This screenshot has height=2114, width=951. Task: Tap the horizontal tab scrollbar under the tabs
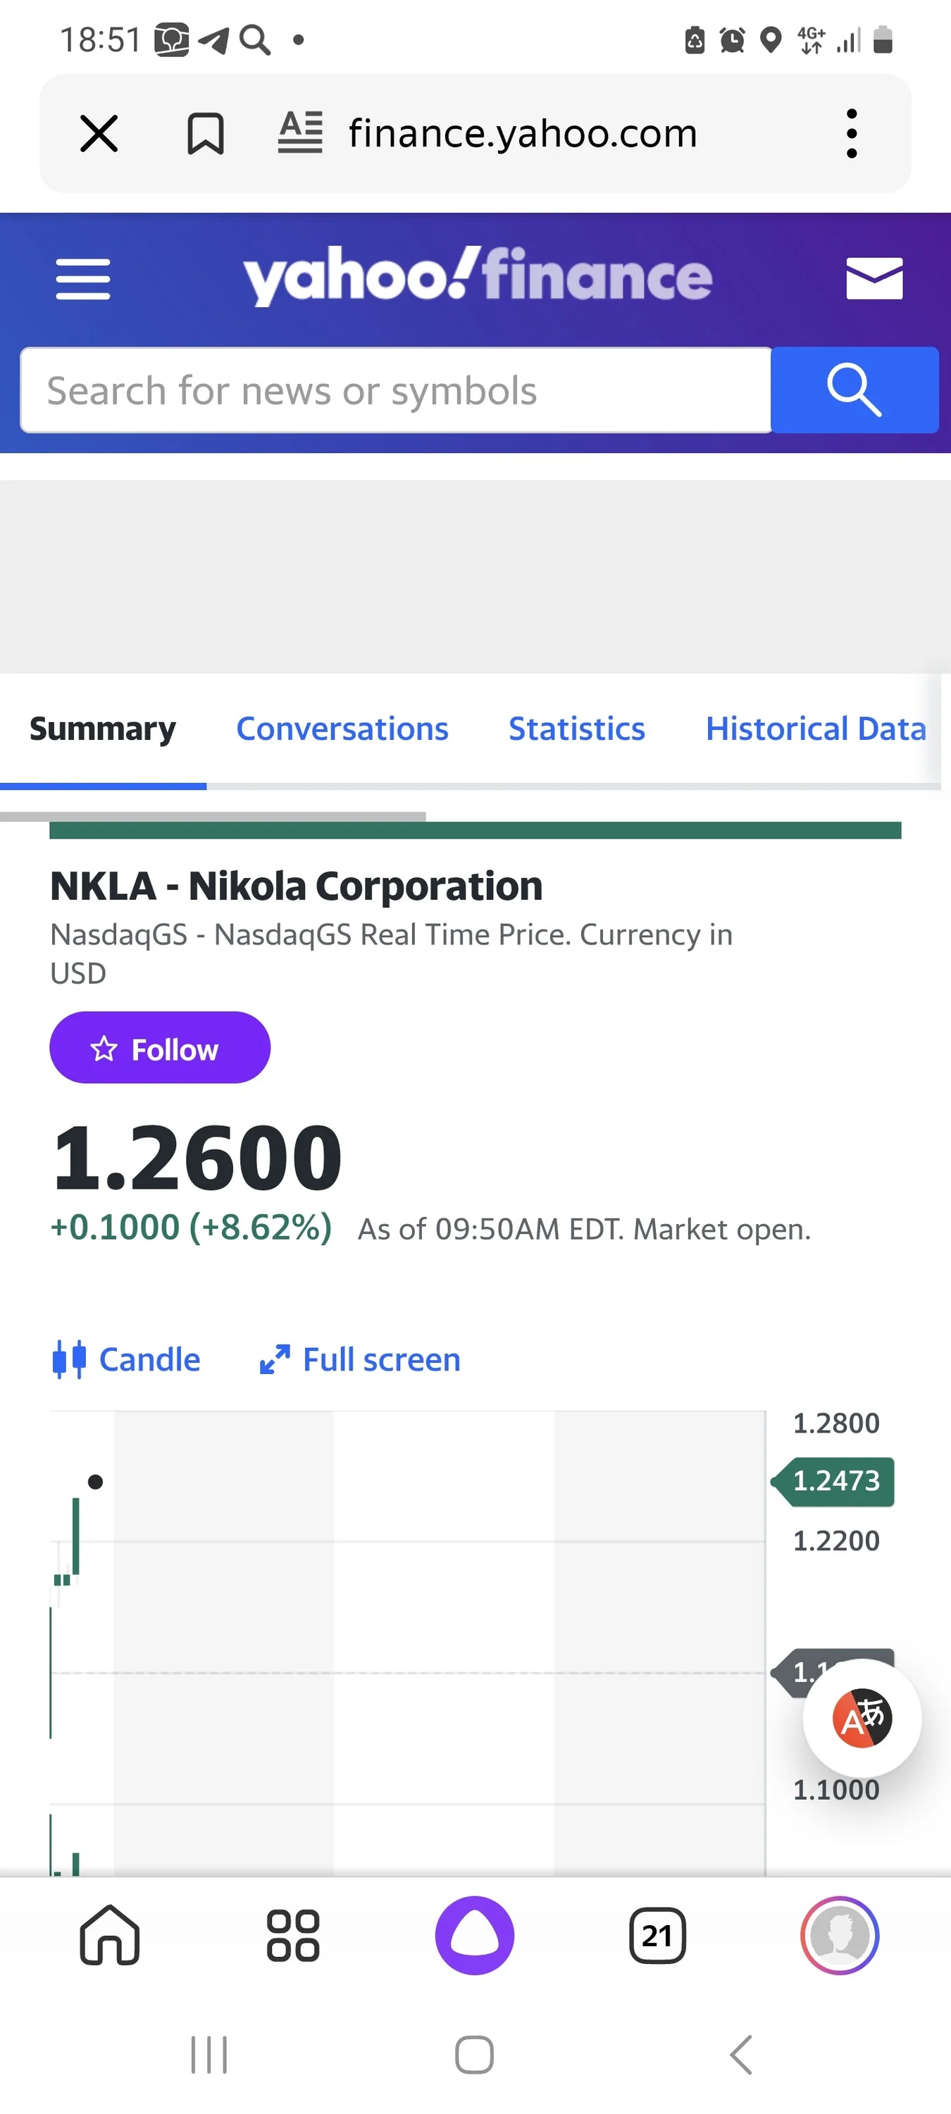point(213,817)
